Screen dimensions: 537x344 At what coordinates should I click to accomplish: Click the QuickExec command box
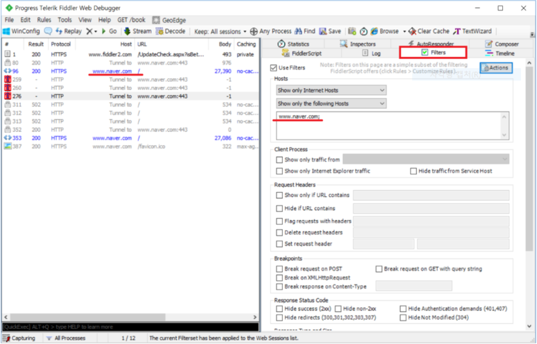point(131,327)
